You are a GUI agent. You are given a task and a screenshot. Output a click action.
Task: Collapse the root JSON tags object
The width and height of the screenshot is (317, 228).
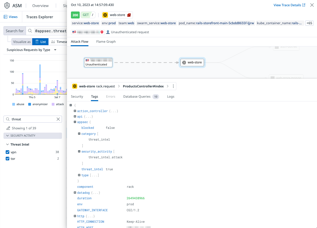coord(71,105)
